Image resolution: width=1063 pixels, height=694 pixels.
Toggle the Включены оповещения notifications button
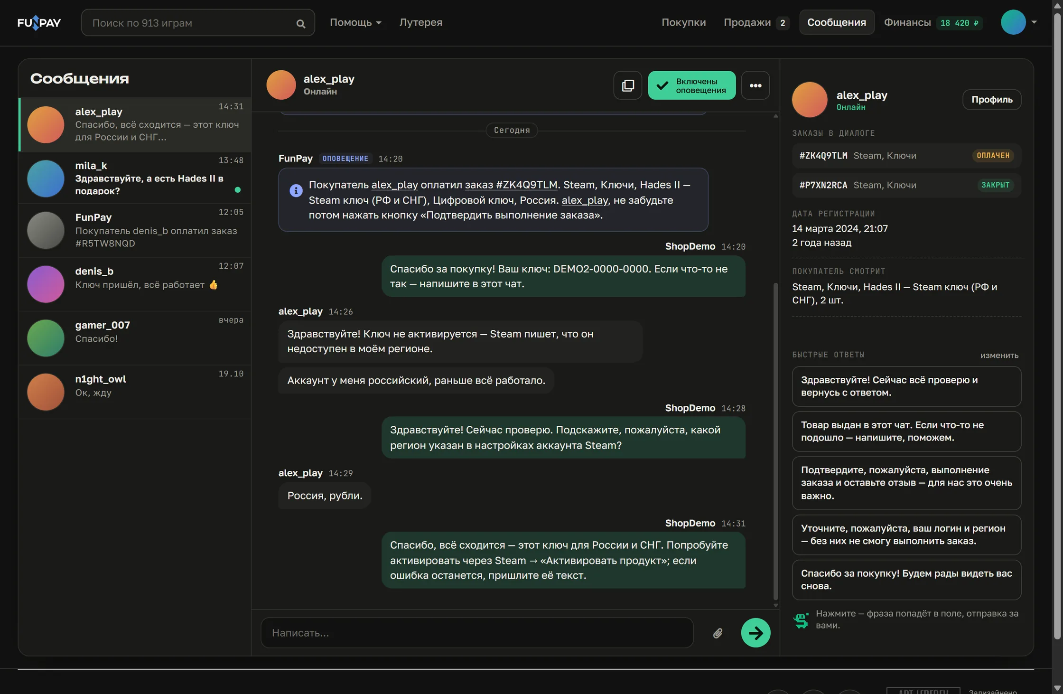[691, 85]
